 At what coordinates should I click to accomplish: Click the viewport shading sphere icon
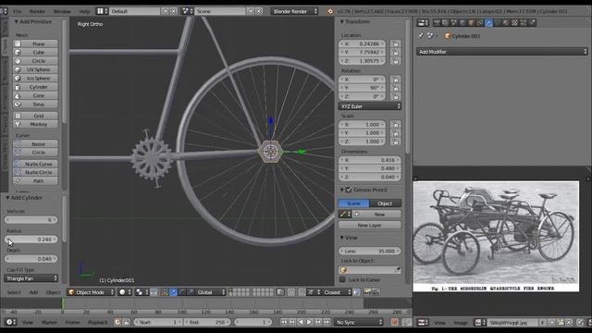coord(122,292)
